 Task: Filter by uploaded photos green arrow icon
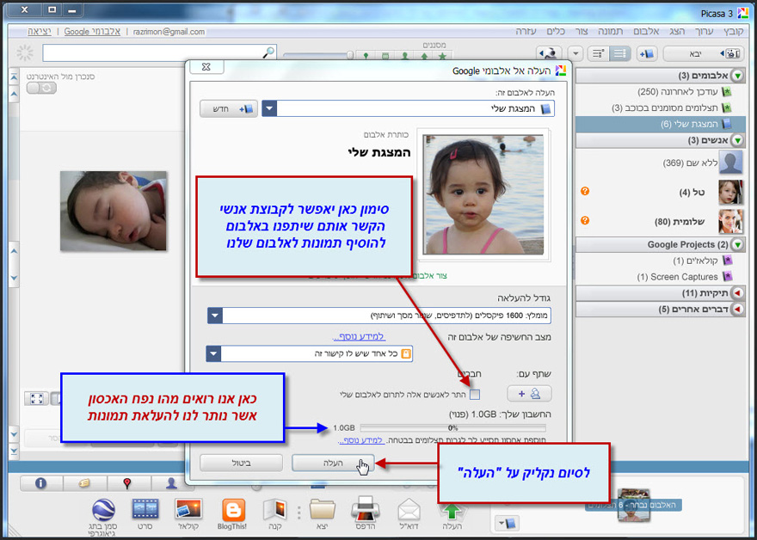(x=424, y=57)
